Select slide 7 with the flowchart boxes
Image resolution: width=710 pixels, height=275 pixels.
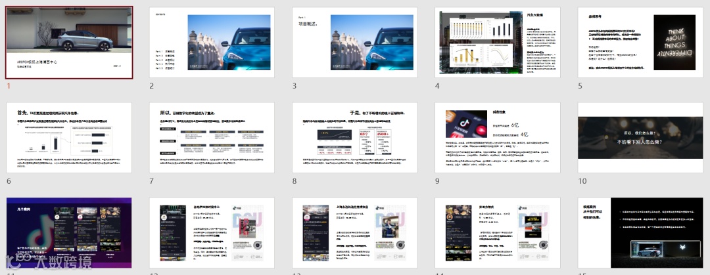(x=212, y=138)
